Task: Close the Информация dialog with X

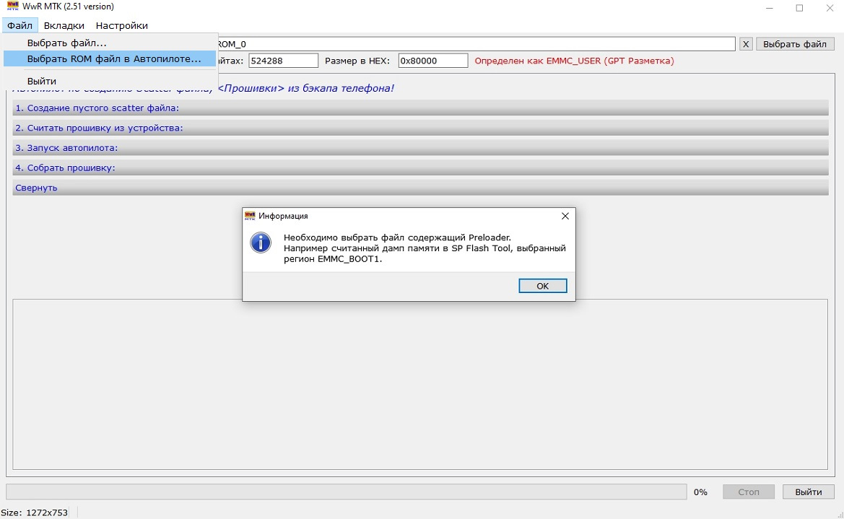Action: tap(565, 216)
